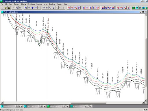
Task: Click the blue minus toolbar icon
Action: tap(36, 8)
